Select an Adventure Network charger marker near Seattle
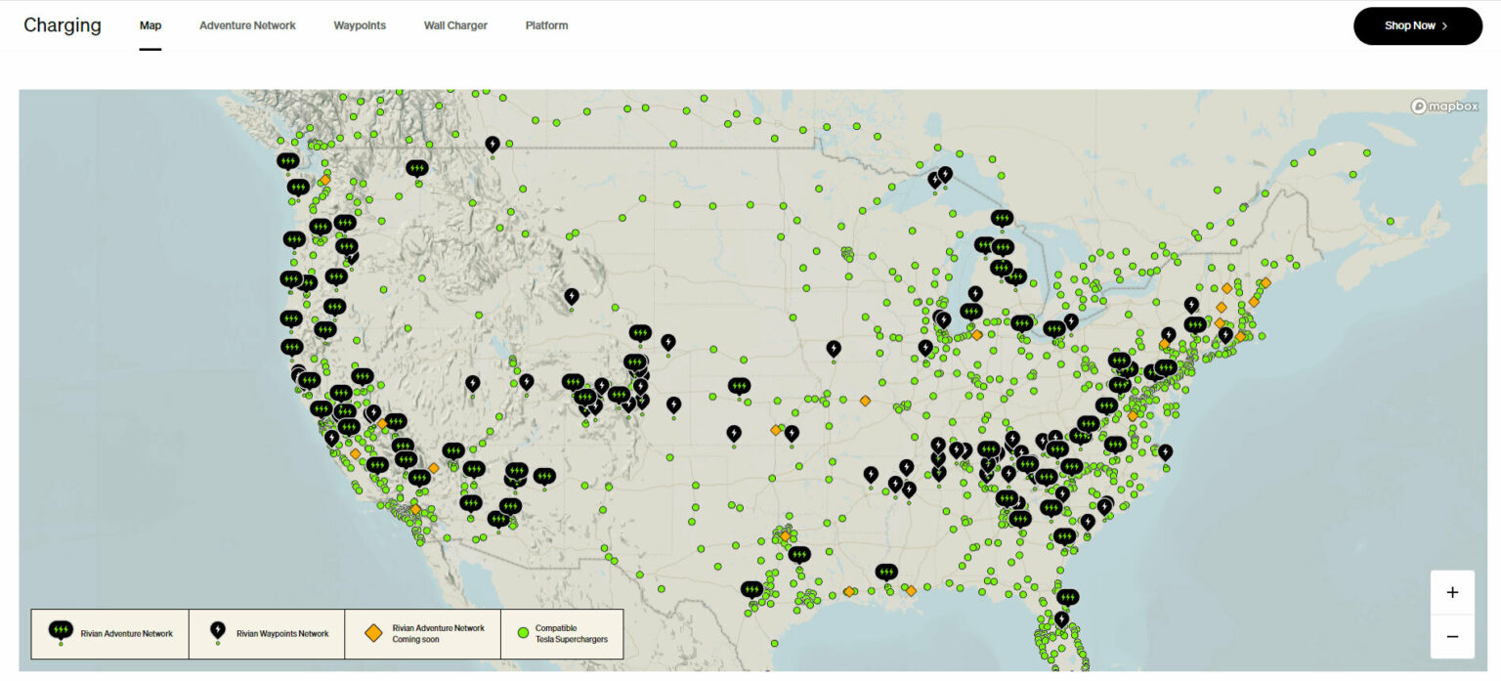The image size is (1501, 681). point(287,158)
